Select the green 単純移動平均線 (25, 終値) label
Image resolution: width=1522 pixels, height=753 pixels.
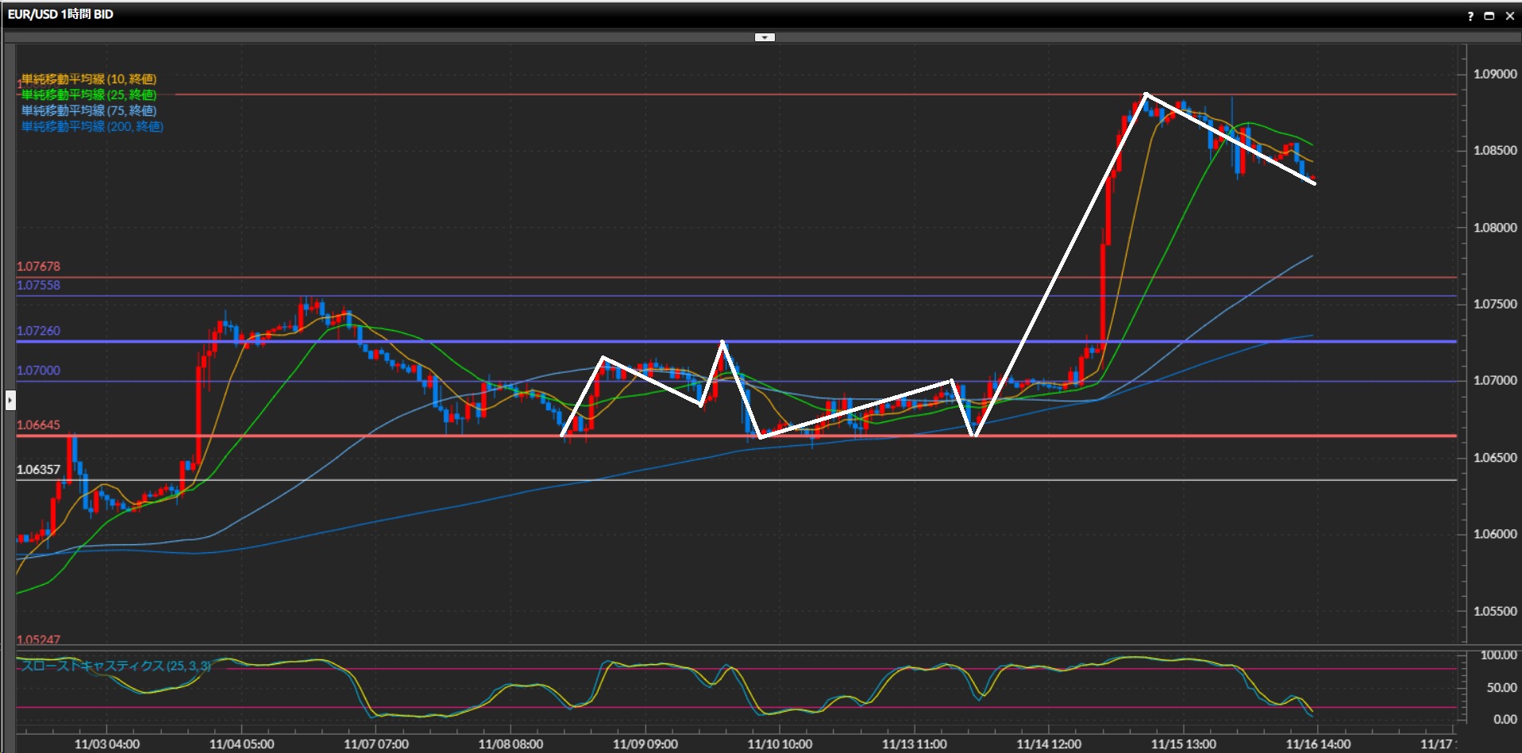pyautogui.click(x=88, y=95)
